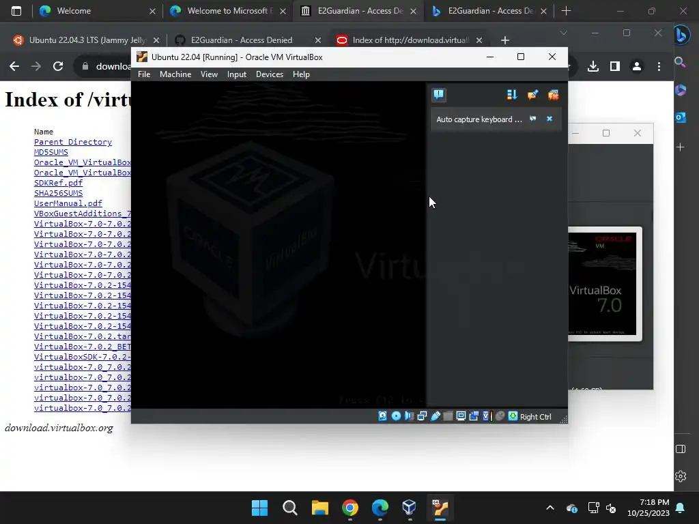The width and height of the screenshot is (699, 524).
Task: Open the SHA256SUMS link
Action: [58, 193]
